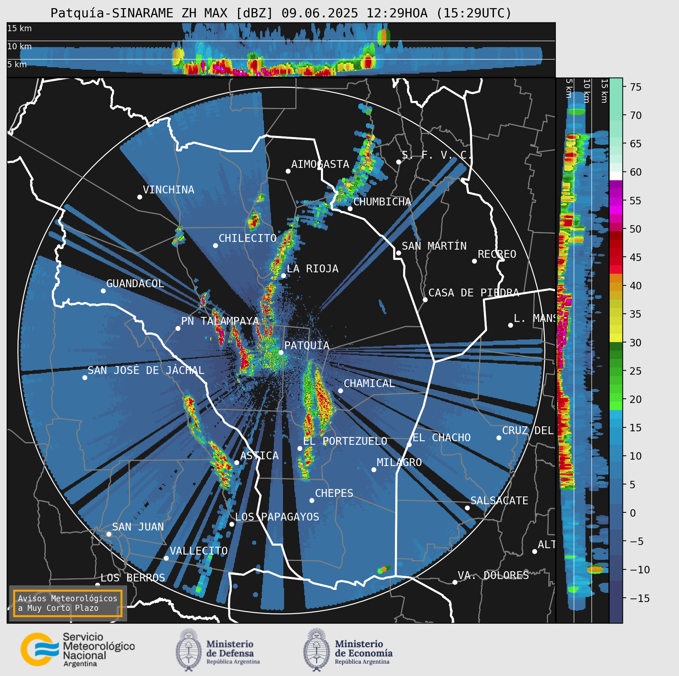Screen dimensions: 679x676
Task: Click the L. MANS marker dot
Action: pos(510,325)
